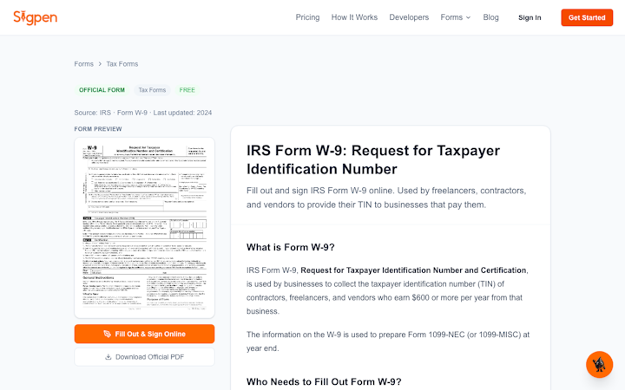Click the Tax Forms tag chip
Screen dimensions: 625x390
point(152,90)
